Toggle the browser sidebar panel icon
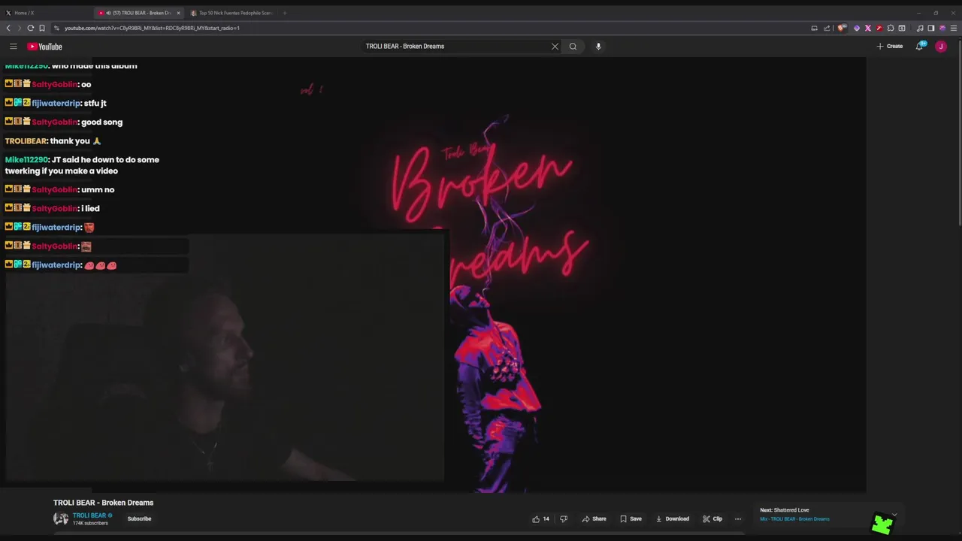The height and width of the screenshot is (541, 962). (931, 28)
